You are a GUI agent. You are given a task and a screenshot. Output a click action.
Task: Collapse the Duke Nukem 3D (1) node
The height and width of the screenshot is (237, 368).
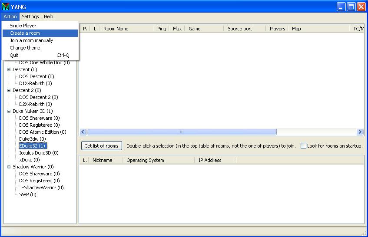pos(9,112)
